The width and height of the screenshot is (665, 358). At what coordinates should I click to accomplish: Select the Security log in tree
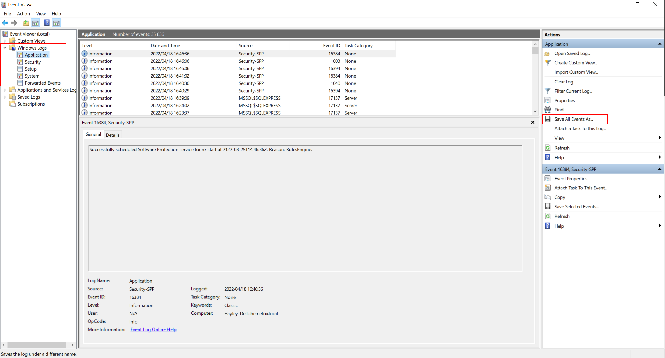pos(33,62)
